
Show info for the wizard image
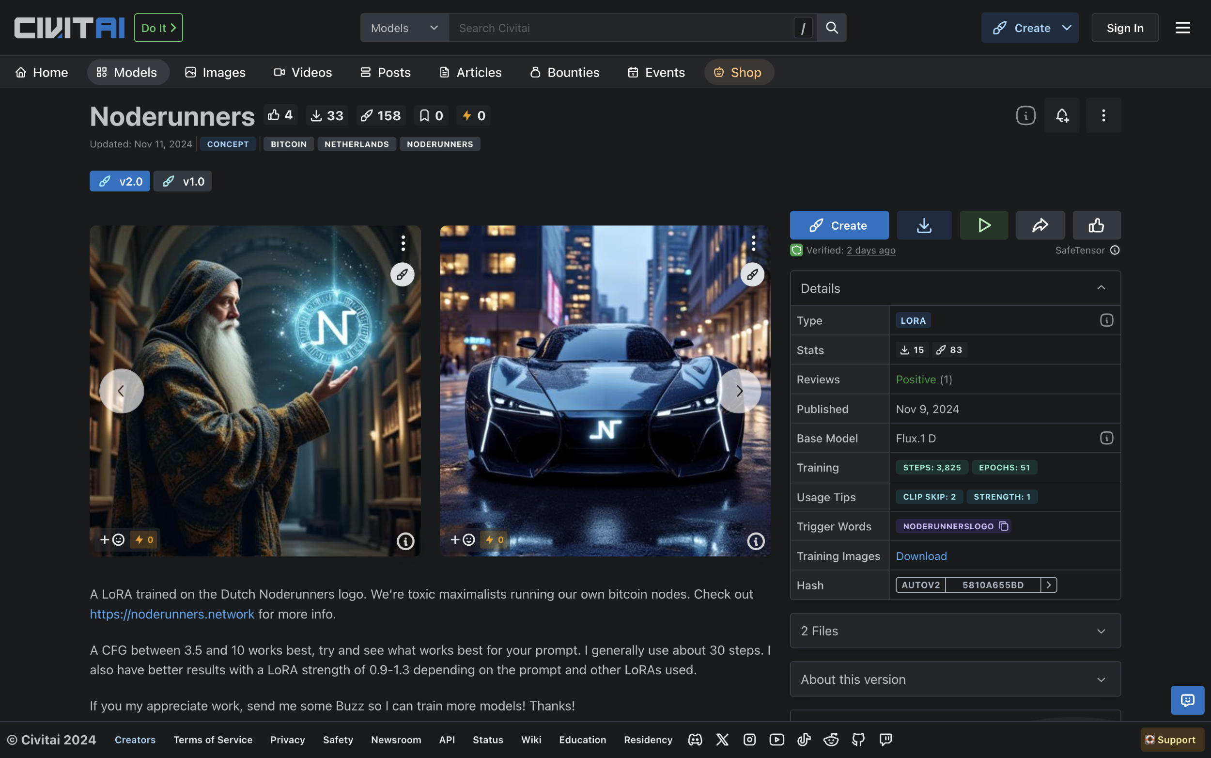(405, 541)
